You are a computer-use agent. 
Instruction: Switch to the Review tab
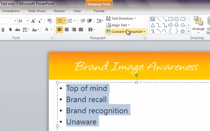pos(59,11)
